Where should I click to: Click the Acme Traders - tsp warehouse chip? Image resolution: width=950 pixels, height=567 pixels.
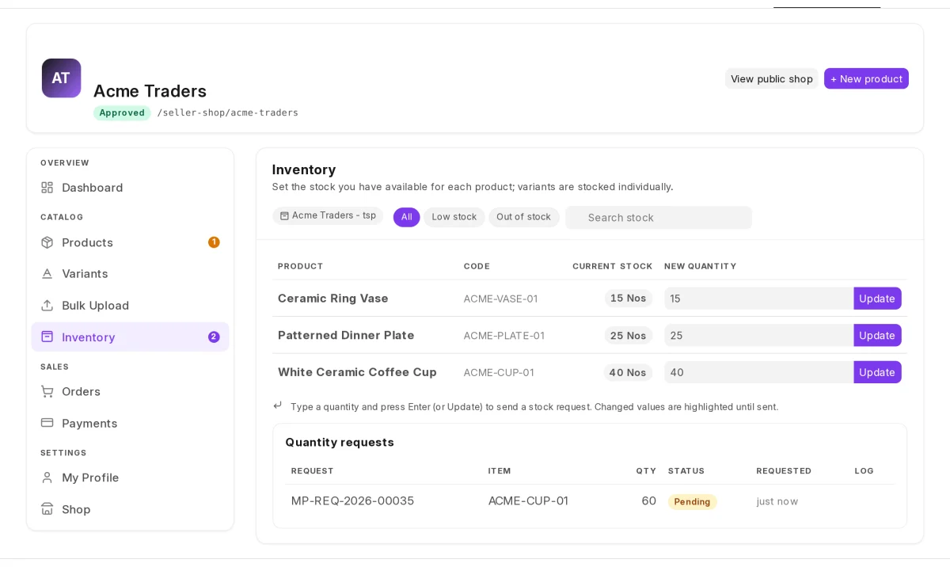tap(328, 215)
